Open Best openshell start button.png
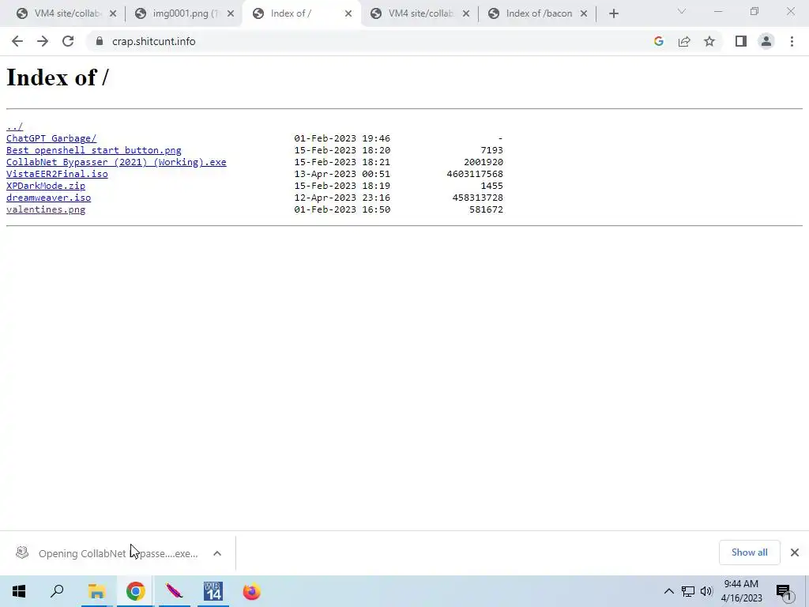The image size is (809, 607). (93, 150)
